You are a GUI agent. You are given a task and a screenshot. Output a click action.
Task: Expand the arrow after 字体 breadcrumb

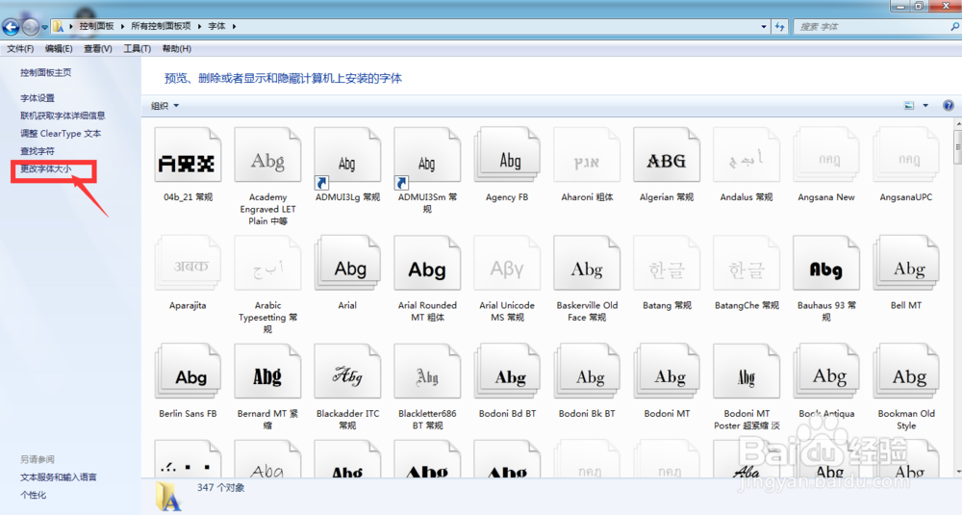(235, 26)
